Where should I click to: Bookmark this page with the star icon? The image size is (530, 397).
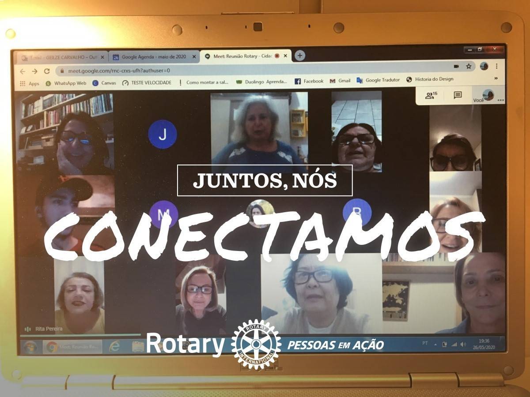[x=469, y=66]
